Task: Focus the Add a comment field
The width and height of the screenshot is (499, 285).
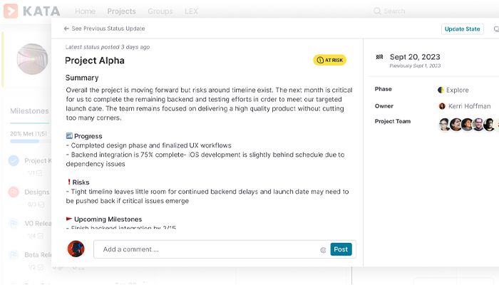Action: [207, 249]
